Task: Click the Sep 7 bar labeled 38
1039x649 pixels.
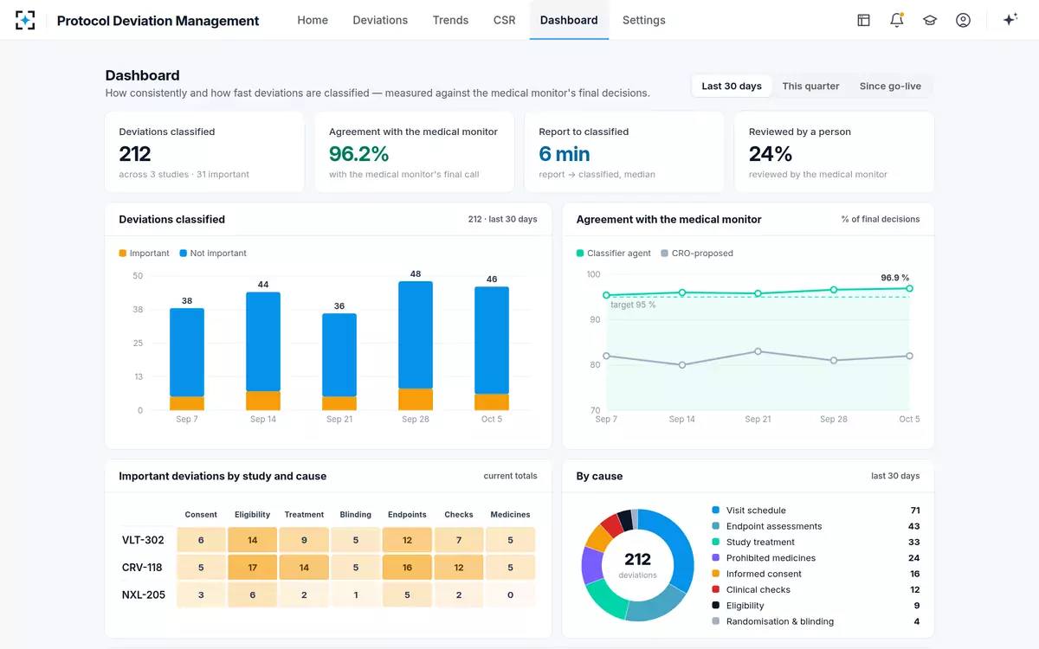Action: (187, 359)
